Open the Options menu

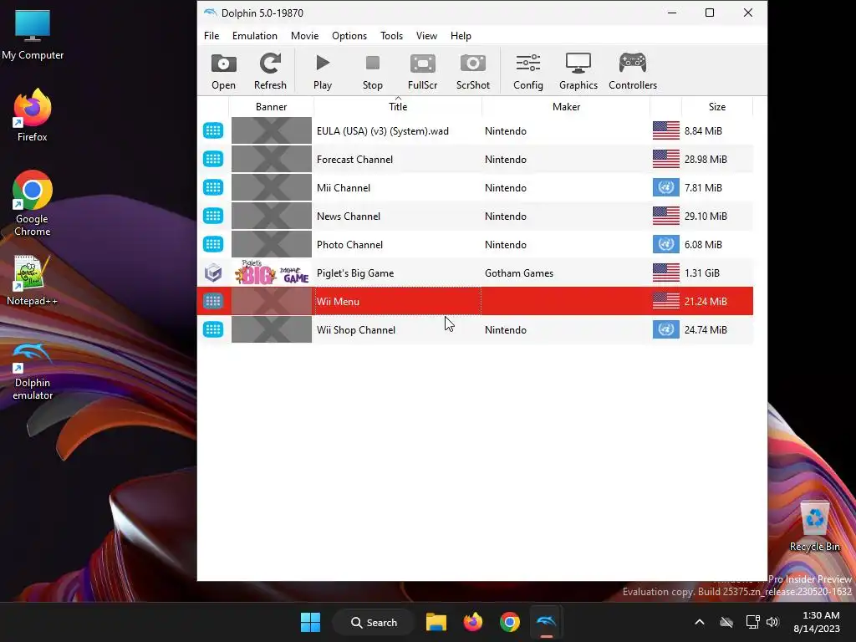(x=349, y=35)
